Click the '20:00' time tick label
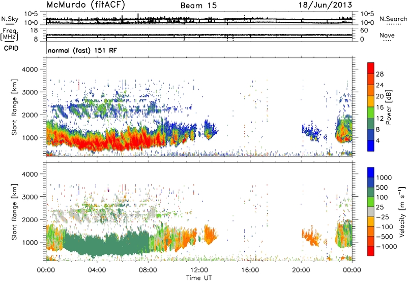The height and width of the screenshot is (281, 407). click(x=301, y=270)
